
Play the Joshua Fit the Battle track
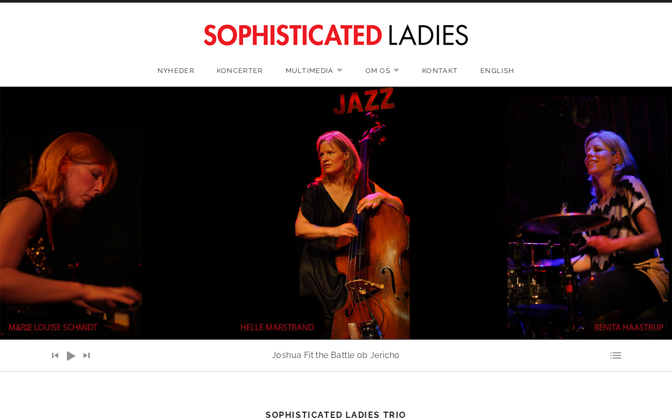tap(71, 356)
